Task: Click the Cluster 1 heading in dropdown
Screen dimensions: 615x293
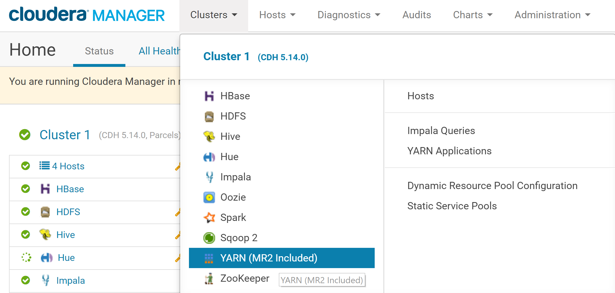Action: [x=226, y=57]
